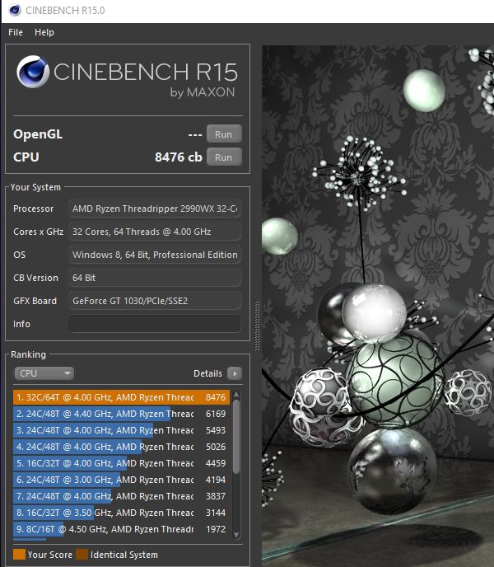Open the Help menu
Screen dimensions: 494x567
44,32
